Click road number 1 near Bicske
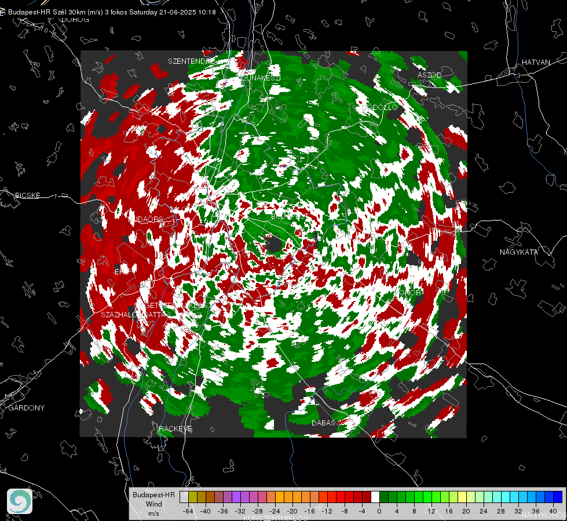Viewport: 567px width, 521px height. tap(56, 196)
